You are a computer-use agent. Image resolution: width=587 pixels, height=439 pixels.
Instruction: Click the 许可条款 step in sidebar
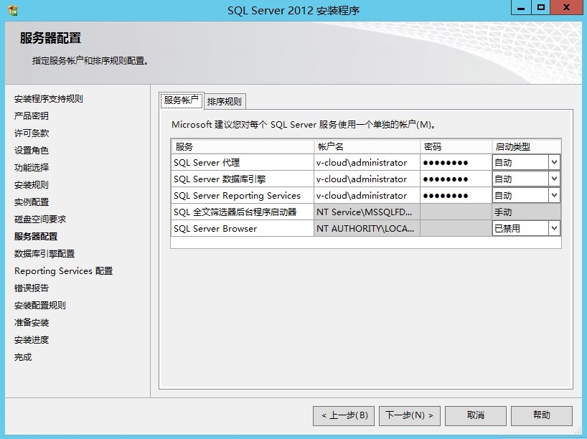click(x=32, y=133)
